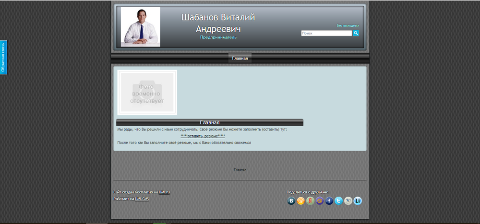Open the Обратная связь side tab
The height and width of the screenshot is (224, 480).
(3, 58)
